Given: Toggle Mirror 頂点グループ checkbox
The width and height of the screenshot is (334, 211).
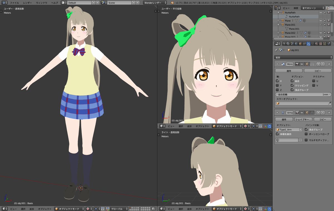Looking at the screenshot, I should (x=292, y=90).
